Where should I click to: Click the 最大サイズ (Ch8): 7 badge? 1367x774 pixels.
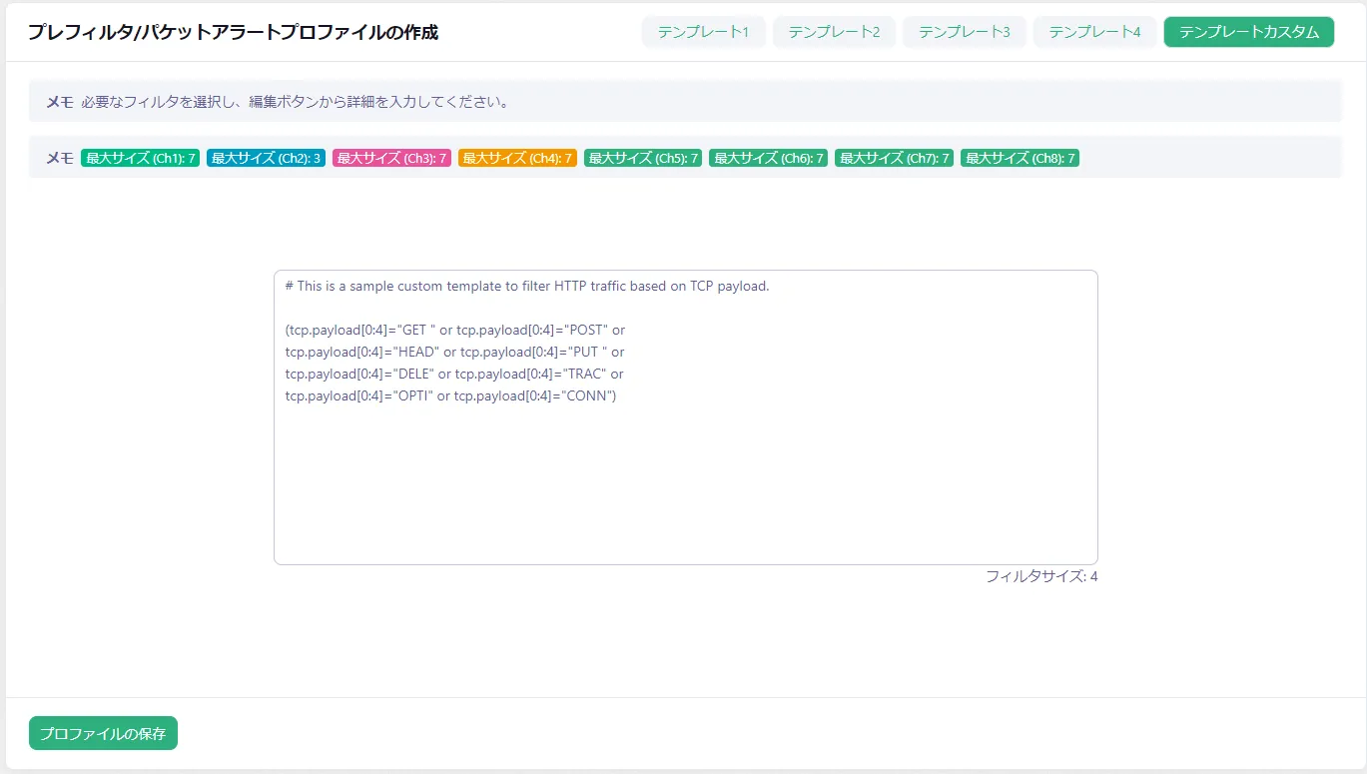point(1020,158)
